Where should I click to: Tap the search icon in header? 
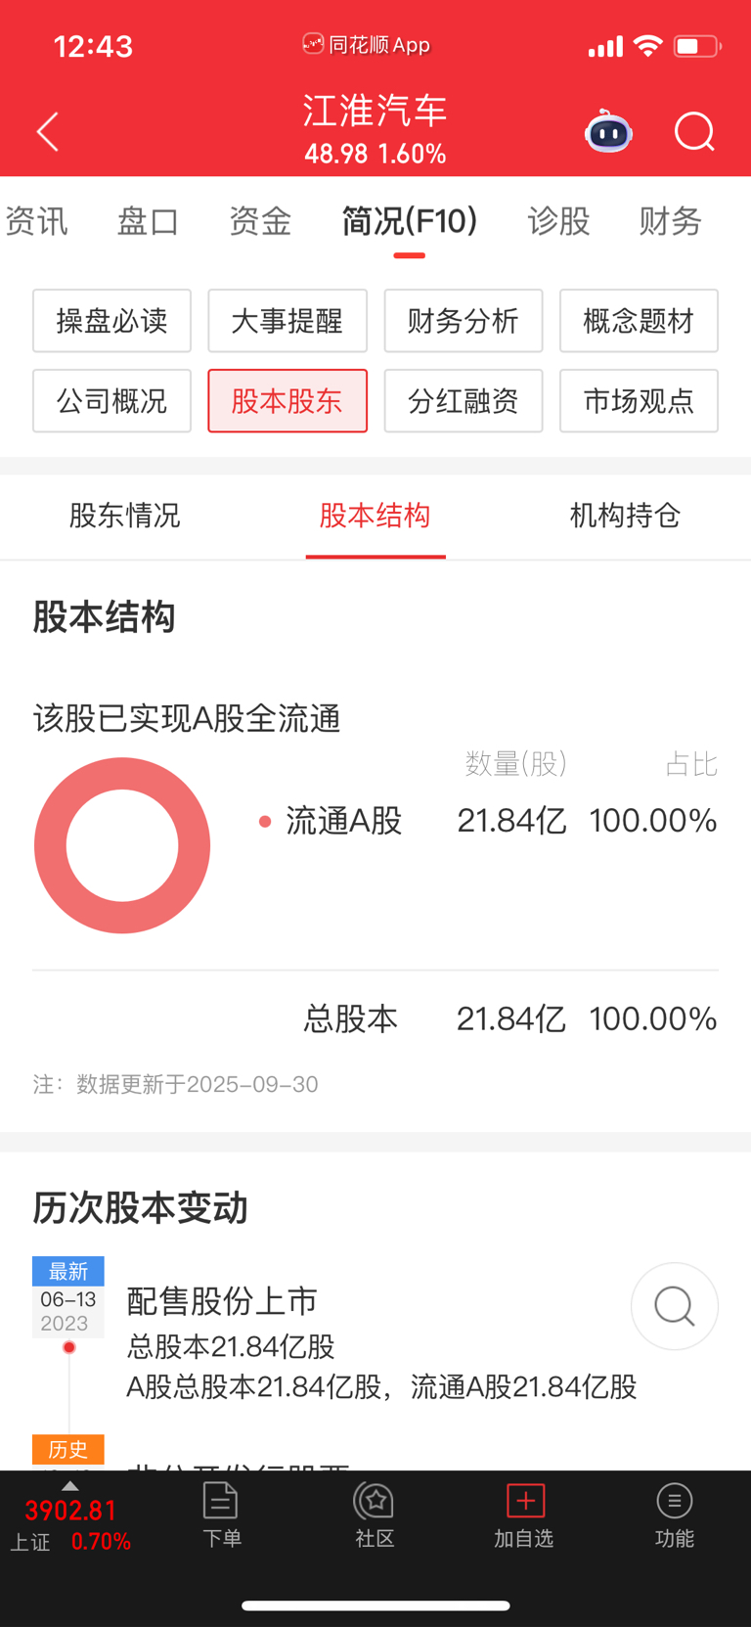(x=694, y=132)
